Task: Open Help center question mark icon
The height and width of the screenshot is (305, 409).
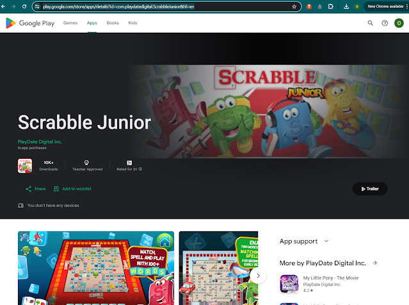Action: pos(385,23)
